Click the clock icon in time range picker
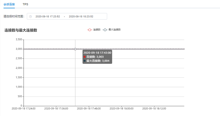220x116 pixels. (31, 16)
